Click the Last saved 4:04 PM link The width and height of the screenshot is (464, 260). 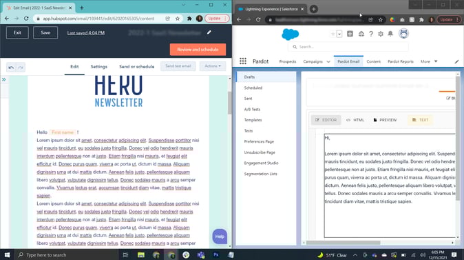(86, 33)
